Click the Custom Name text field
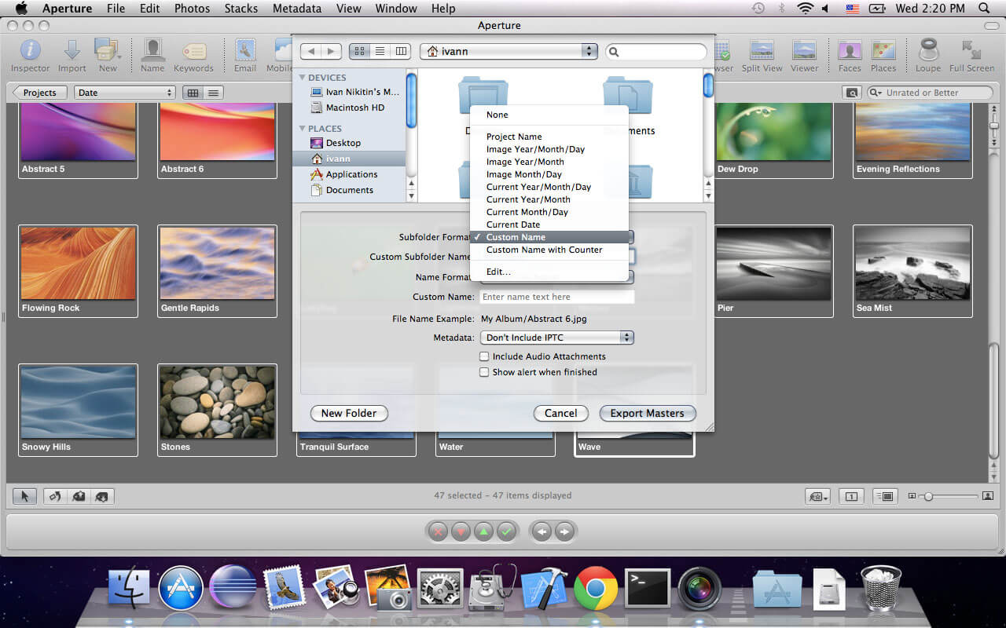 pos(556,297)
